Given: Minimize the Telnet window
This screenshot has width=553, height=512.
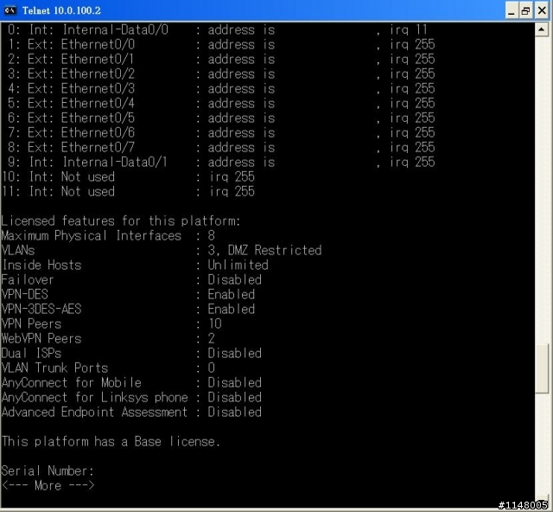Looking at the screenshot, I should pos(511,11).
